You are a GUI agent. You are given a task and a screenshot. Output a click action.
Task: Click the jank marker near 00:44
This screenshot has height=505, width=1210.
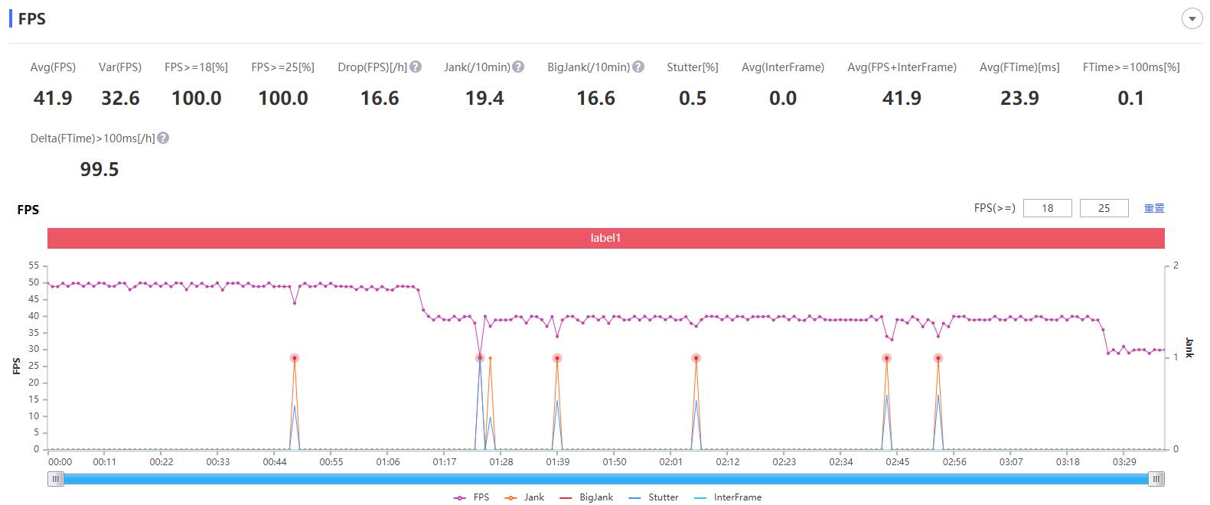tap(295, 358)
